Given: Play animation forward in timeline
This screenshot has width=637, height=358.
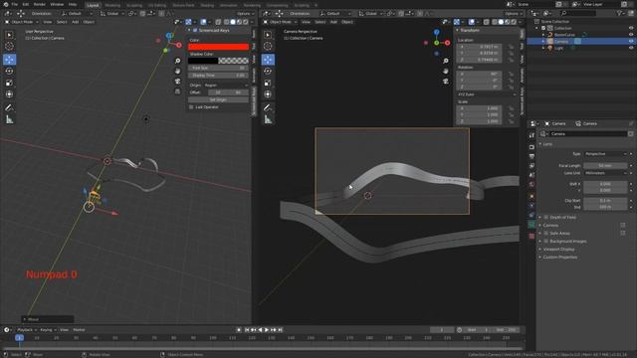Looking at the screenshot, I should (x=267, y=330).
